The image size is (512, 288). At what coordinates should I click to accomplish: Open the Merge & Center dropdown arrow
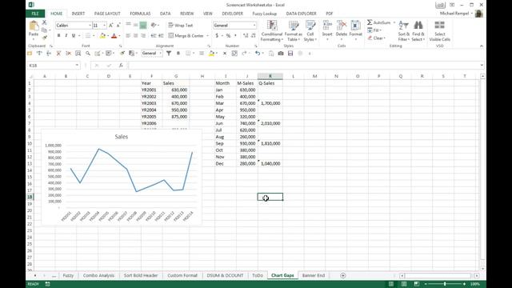pyautogui.click(x=207, y=35)
